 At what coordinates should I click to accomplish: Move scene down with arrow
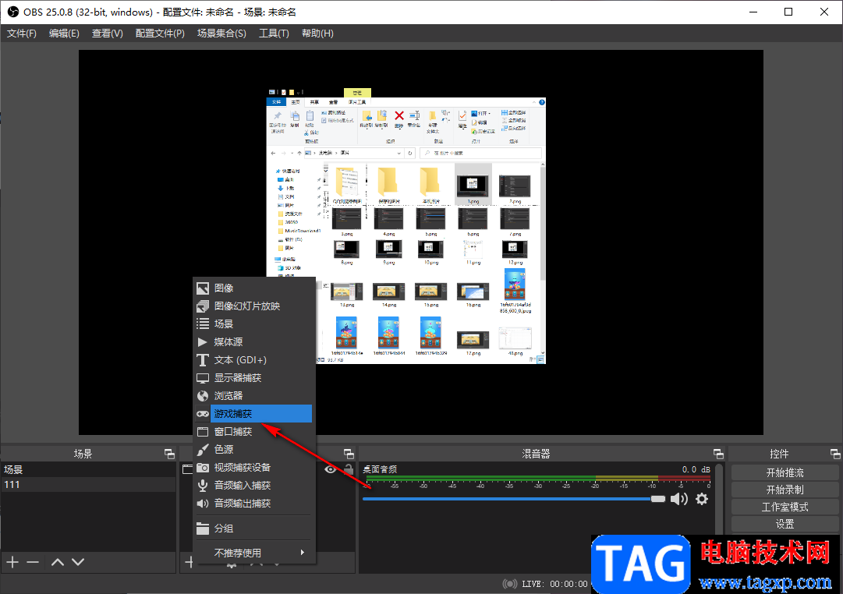point(78,562)
